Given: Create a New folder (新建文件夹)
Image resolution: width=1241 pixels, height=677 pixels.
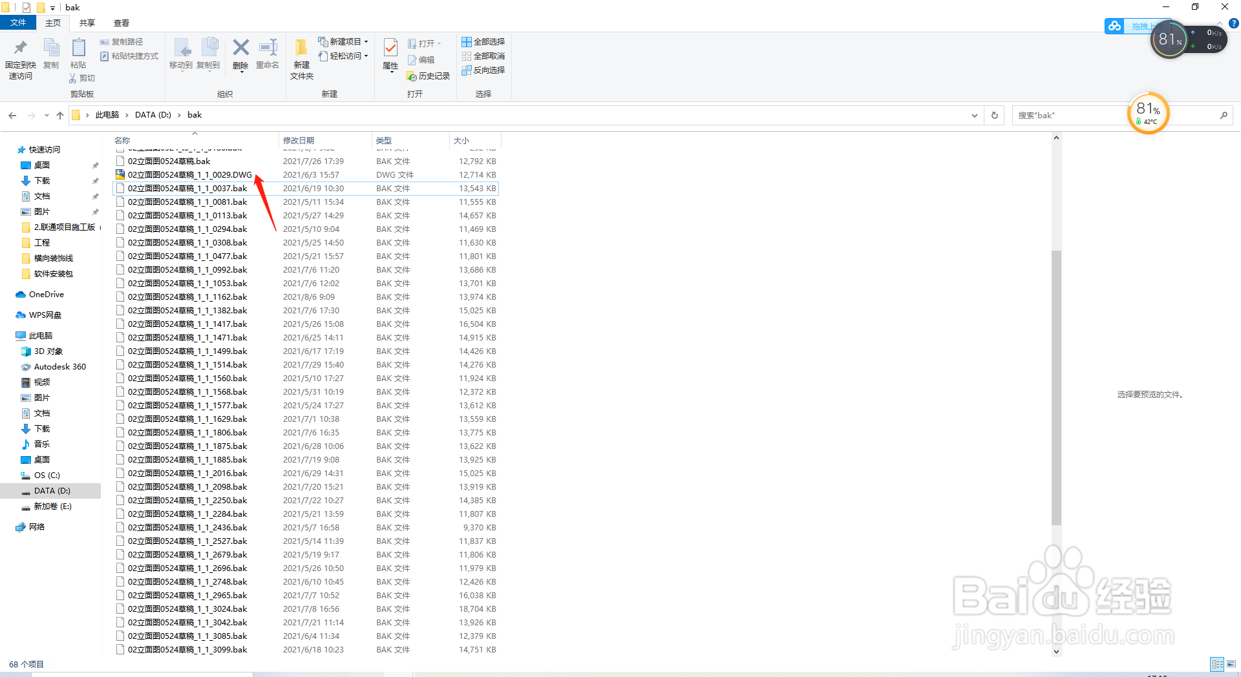Looking at the screenshot, I should 302,59.
